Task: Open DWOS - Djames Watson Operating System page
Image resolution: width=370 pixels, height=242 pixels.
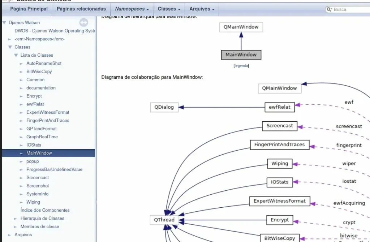Action: [x=55, y=31]
